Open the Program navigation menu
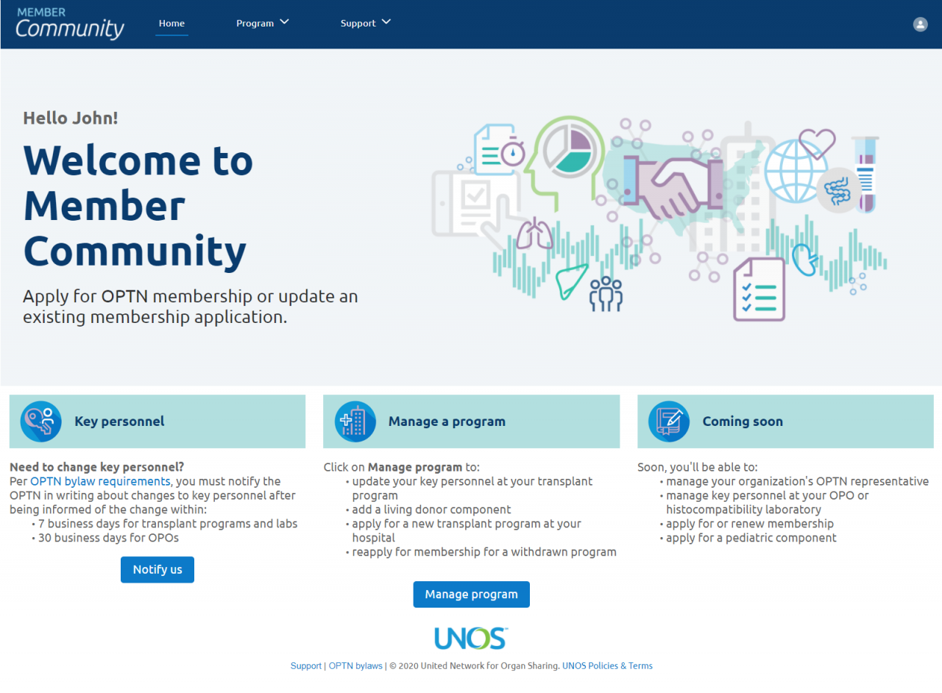 point(255,23)
